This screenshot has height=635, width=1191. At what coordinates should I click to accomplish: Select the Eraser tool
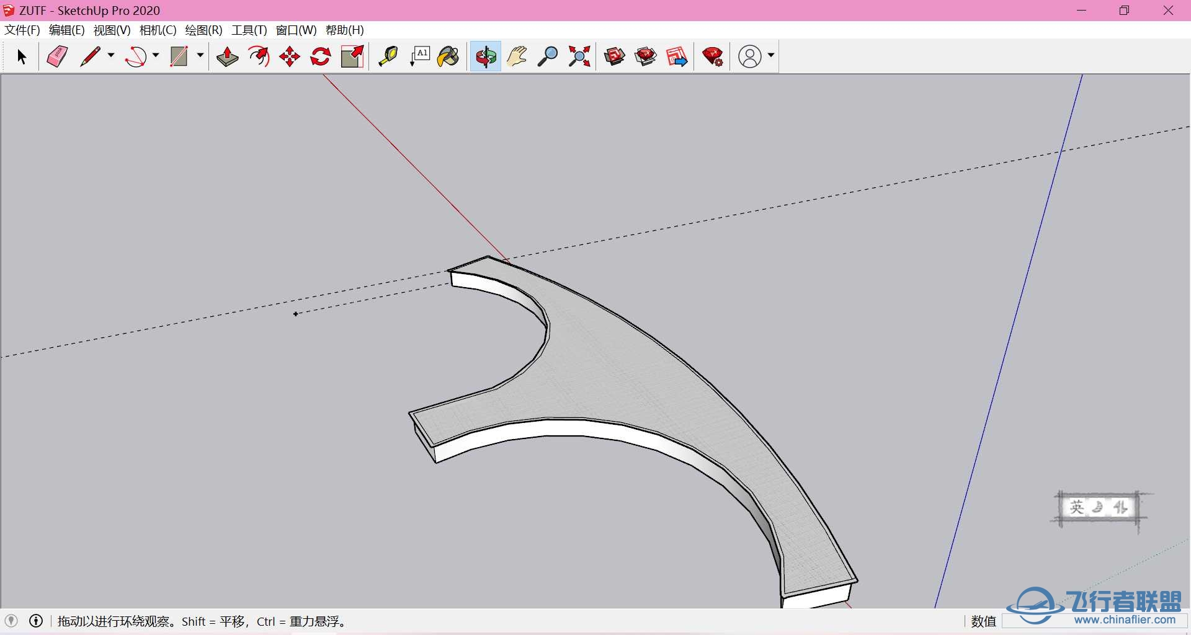click(57, 56)
